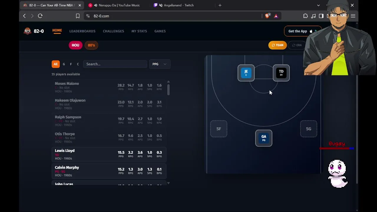Select the empty SF court slot

219,129
